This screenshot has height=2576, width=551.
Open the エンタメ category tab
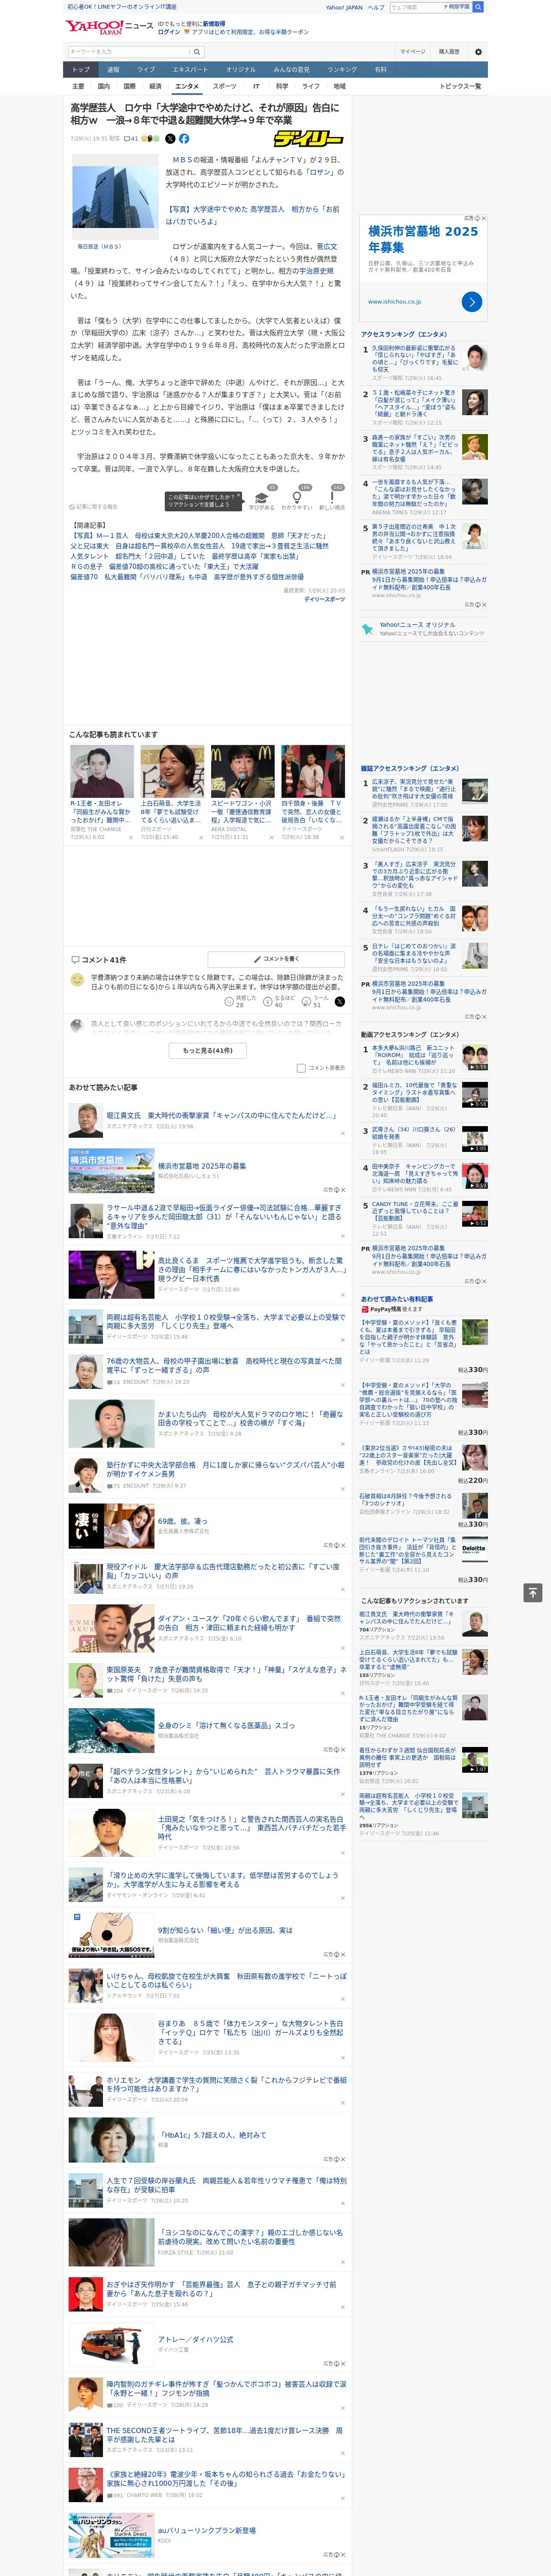187,86
